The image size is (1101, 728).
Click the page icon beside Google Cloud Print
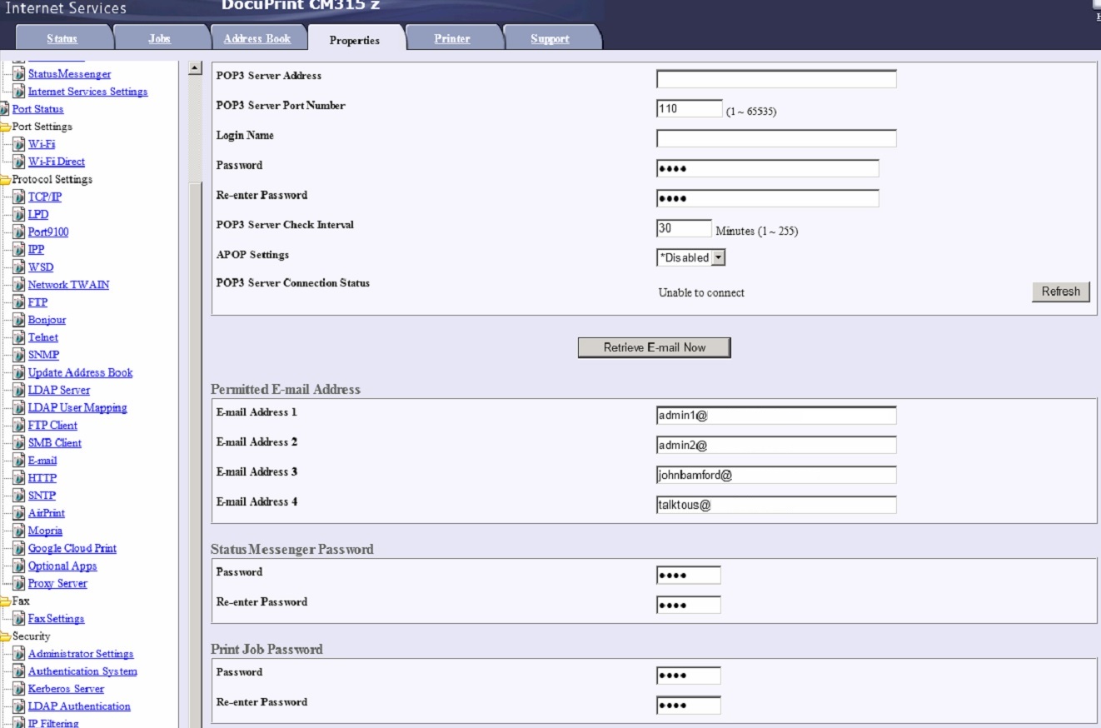tap(19, 548)
